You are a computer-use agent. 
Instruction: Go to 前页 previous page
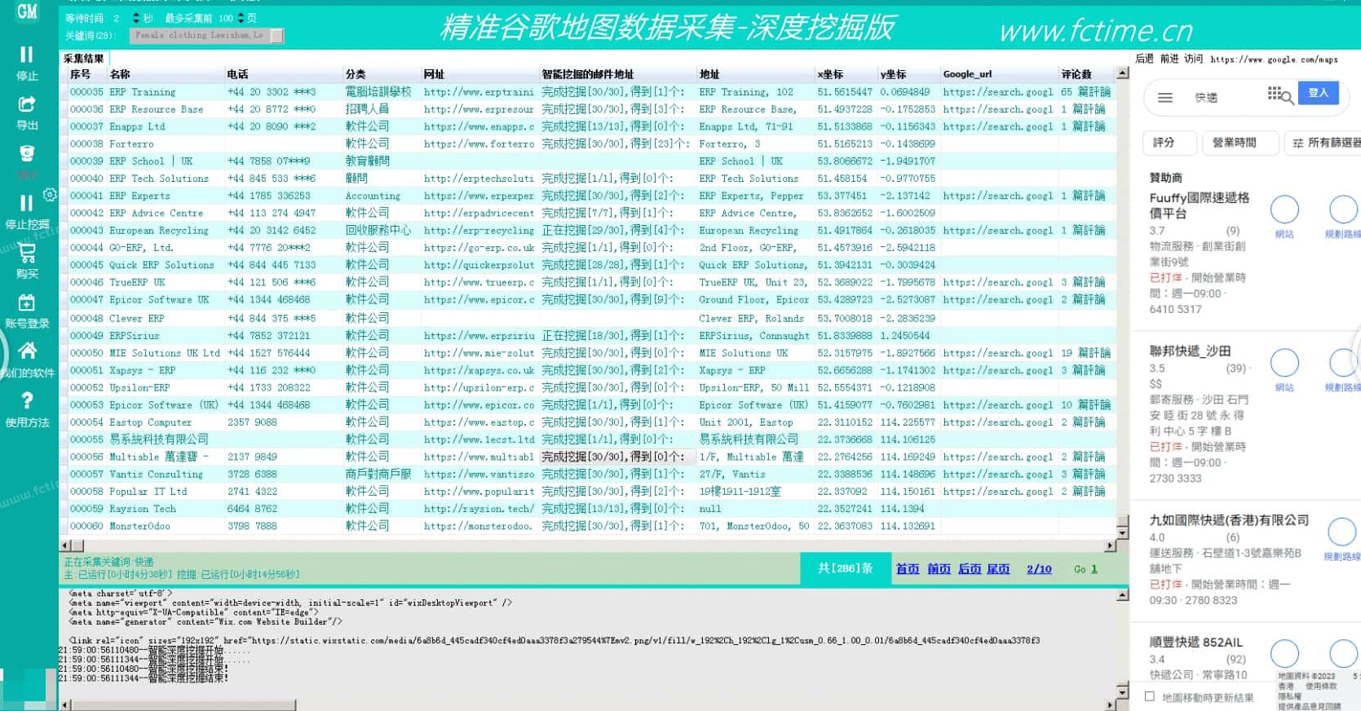[x=939, y=569]
